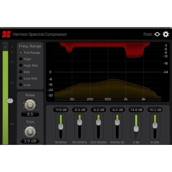Viewport: 172px width, 172px height.
Task: Click the 500Hz-2k band slider handle
Action: click(x=117, y=123)
